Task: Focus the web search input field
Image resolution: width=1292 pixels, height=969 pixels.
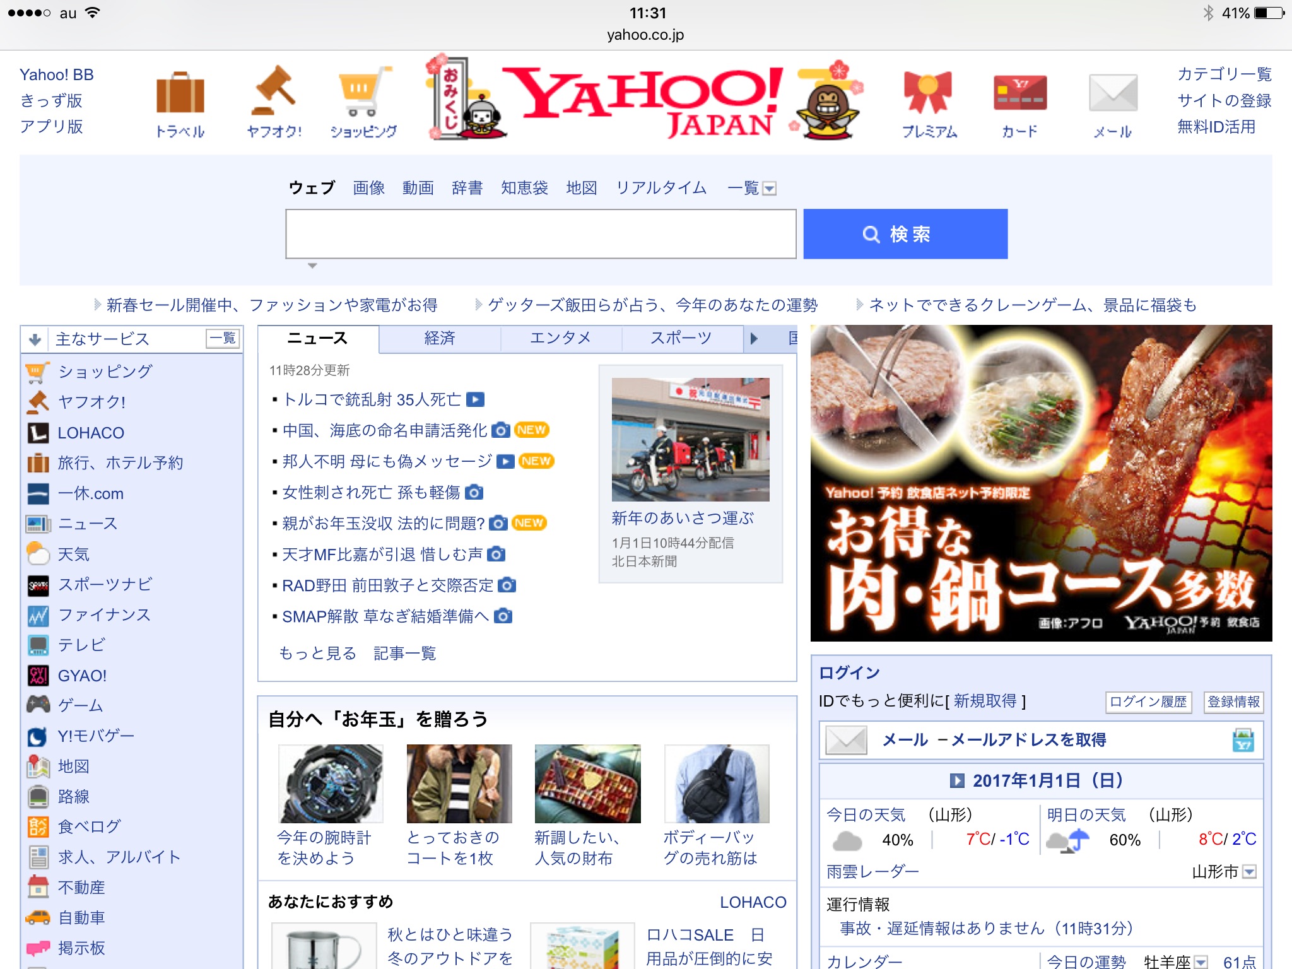Action: pos(541,234)
